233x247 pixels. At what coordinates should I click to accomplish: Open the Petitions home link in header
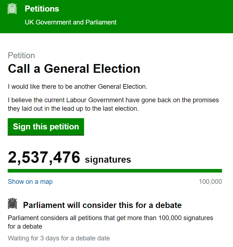(42, 9)
